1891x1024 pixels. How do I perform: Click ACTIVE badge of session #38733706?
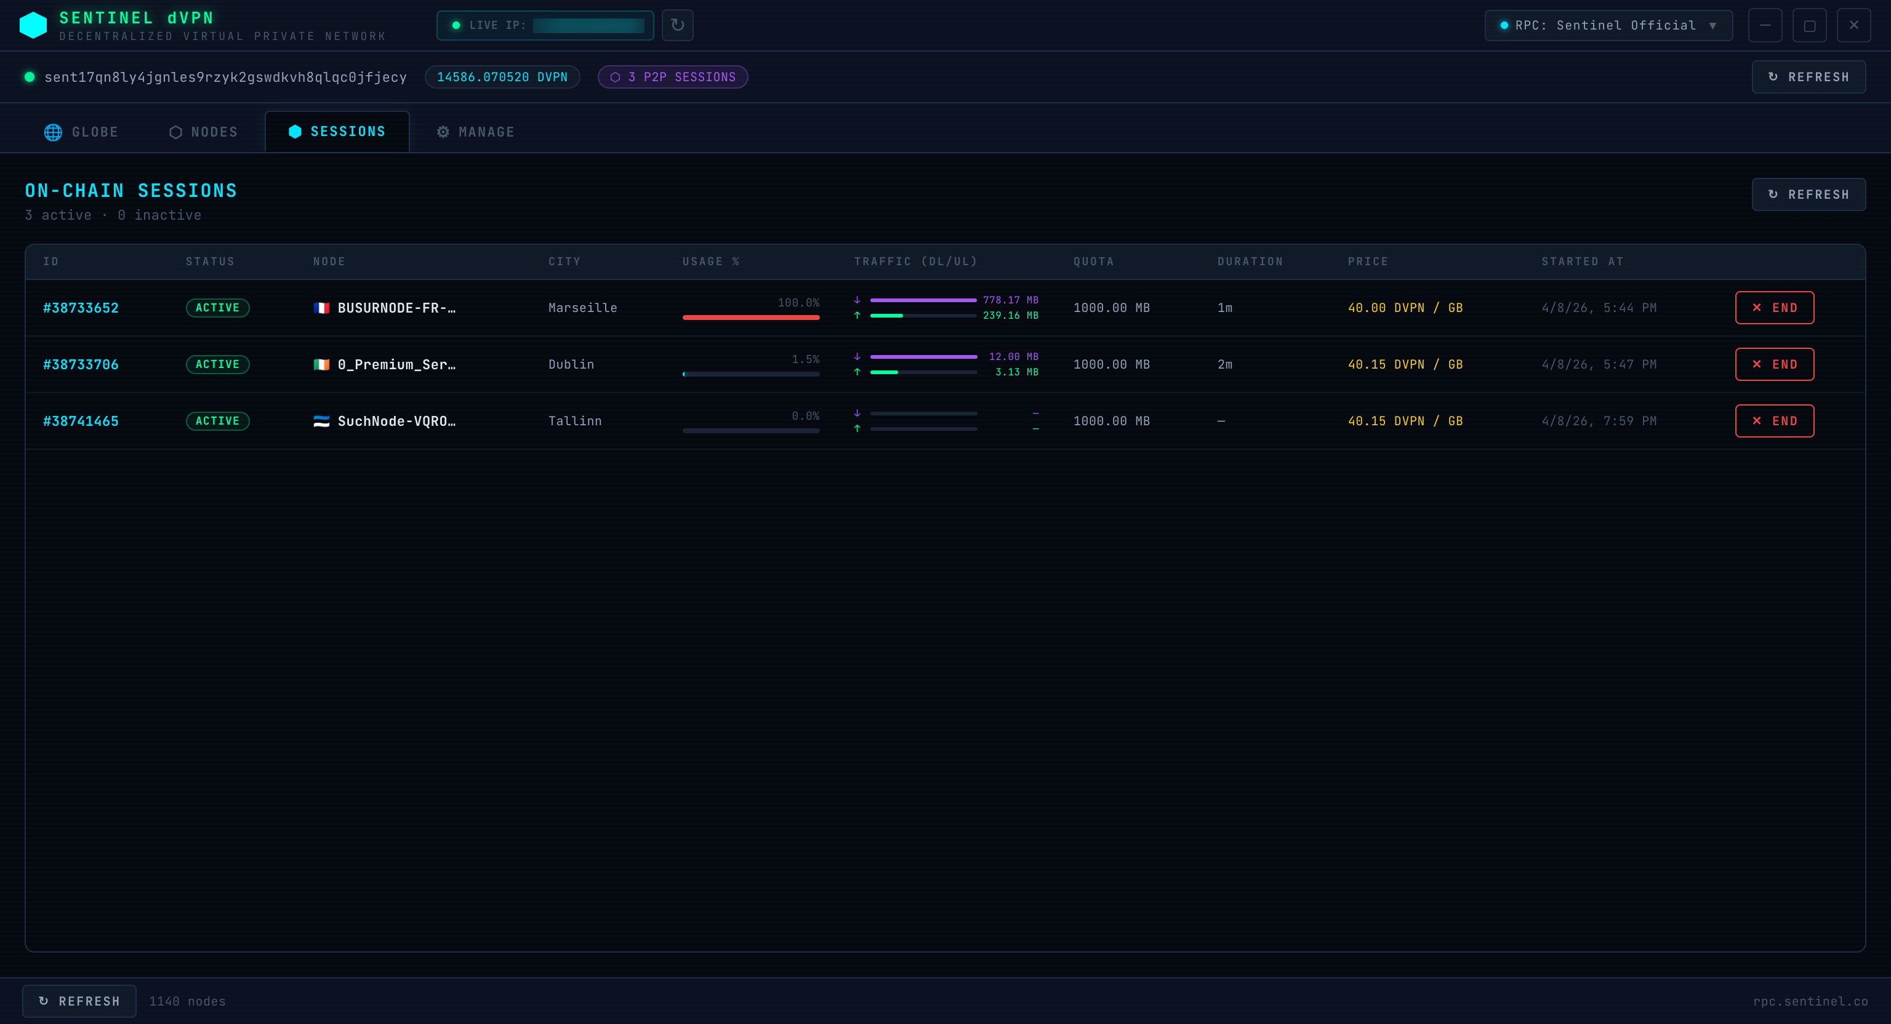pyautogui.click(x=217, y=364)
